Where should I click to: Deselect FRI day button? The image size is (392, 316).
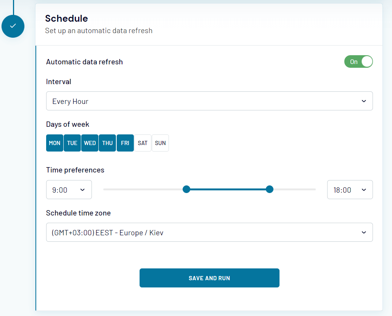pos(125,143)
